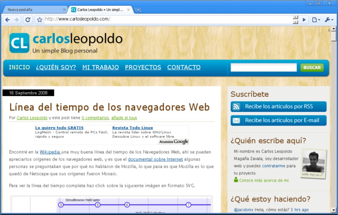
Task: Click timeline marker number 6
Action: [127, 205]
